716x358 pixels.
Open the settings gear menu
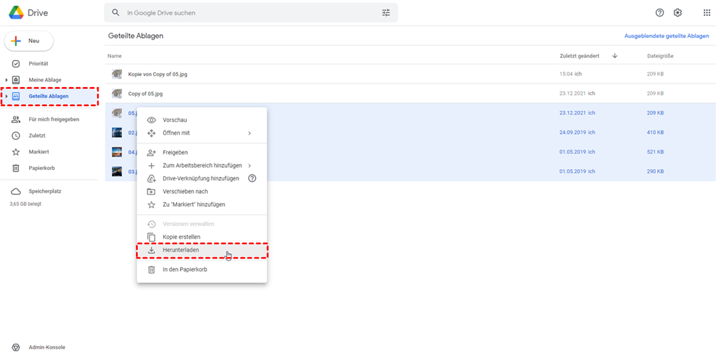[678, 13]
